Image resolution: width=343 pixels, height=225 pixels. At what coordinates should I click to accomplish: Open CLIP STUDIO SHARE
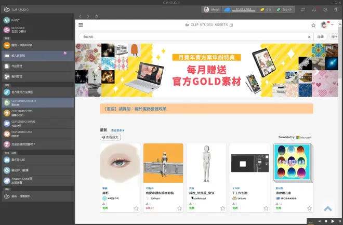pyautogui.click(x=37, y=123)
